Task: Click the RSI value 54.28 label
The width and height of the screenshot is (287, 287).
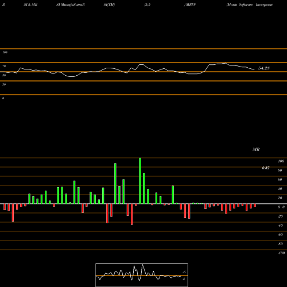Action: [264, 68]
